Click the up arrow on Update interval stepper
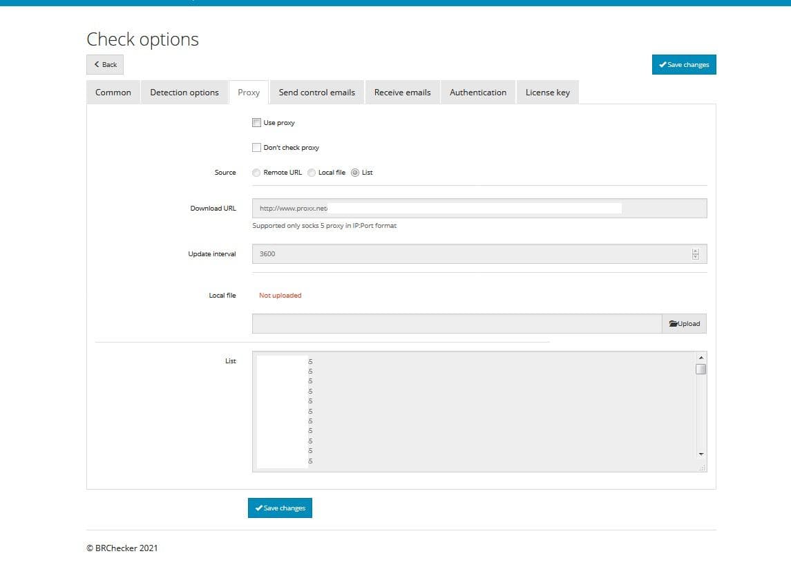Image resolution: width=791 pixels, height=567 pixels. tap(695, 251)
